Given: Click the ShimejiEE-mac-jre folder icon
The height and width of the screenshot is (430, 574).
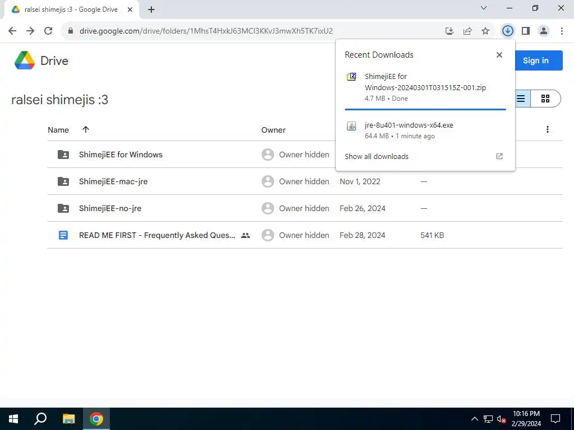Looking at the screenshot, I should pyautogui.click(x=63, y=181).
